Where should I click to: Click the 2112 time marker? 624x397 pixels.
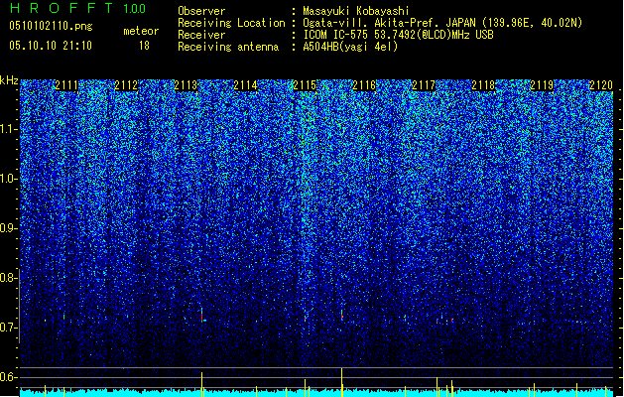click(126, 85)
